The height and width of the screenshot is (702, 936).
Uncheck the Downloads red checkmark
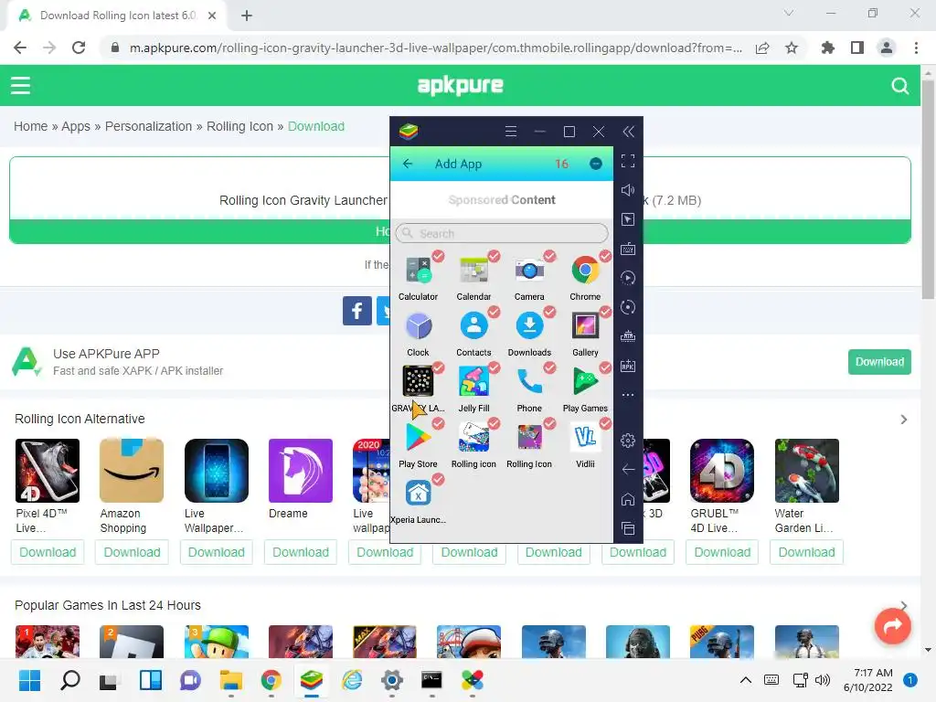[549, 312]
